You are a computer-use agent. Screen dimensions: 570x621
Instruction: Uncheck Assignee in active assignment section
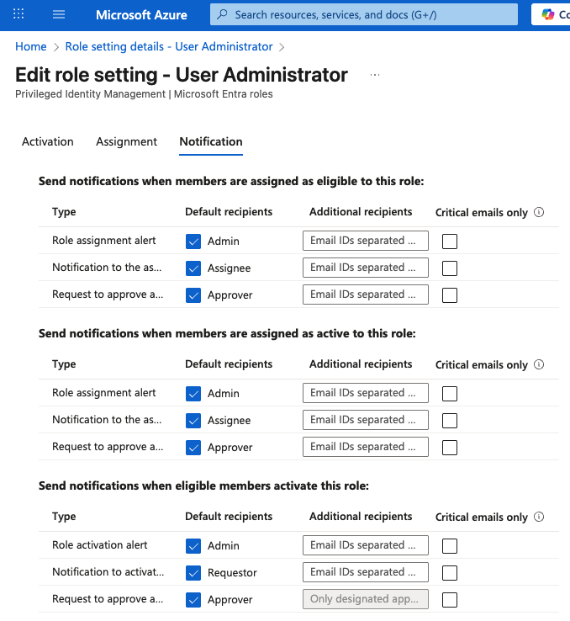(x=194, y=421)
